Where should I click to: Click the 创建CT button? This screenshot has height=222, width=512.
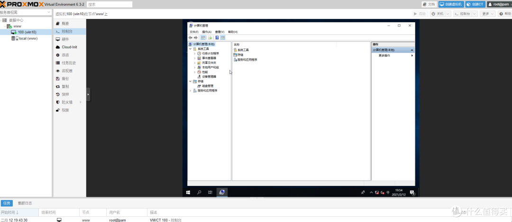tap(475, 4)
